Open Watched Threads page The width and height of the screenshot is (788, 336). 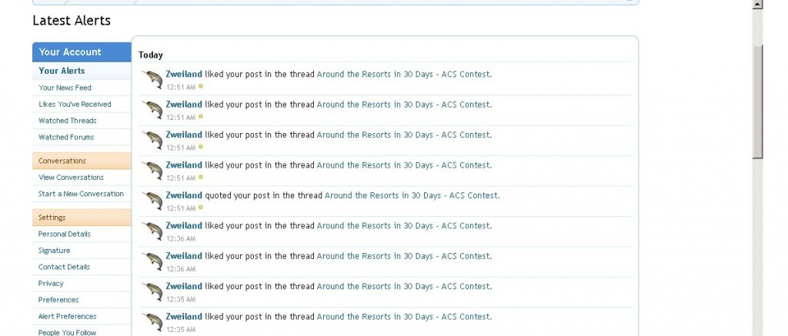click(68, 121)
